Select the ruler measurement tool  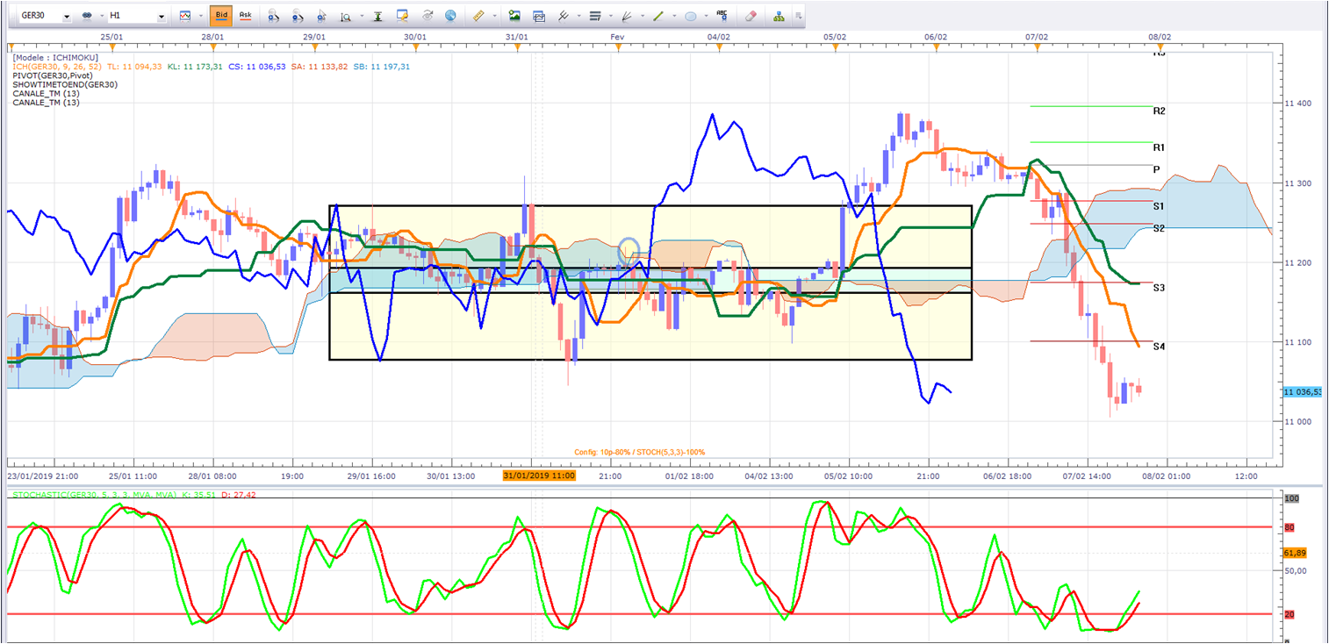[478, 16]
